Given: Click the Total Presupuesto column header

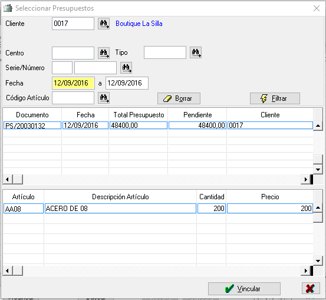Looking at the screenshot, I should (x=139, y=115).
